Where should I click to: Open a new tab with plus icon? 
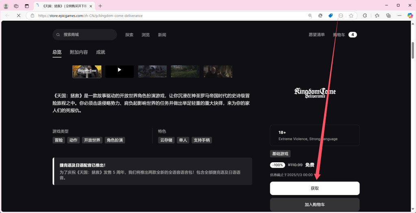(100, 6)
